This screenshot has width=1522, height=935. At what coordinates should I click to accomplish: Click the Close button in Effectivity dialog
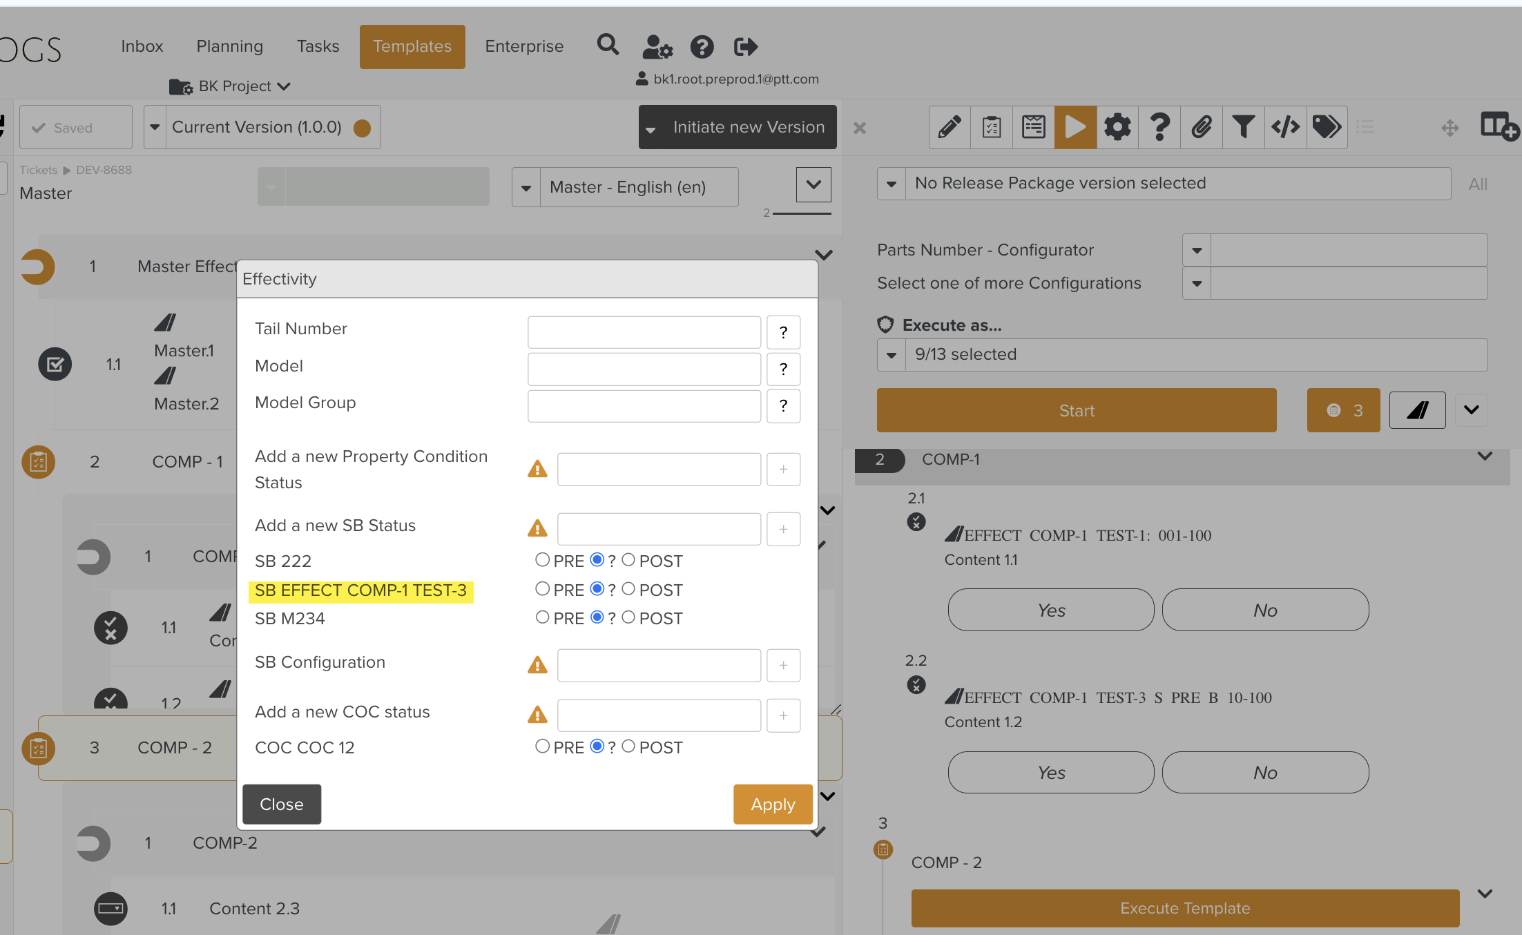coord(281,804)
